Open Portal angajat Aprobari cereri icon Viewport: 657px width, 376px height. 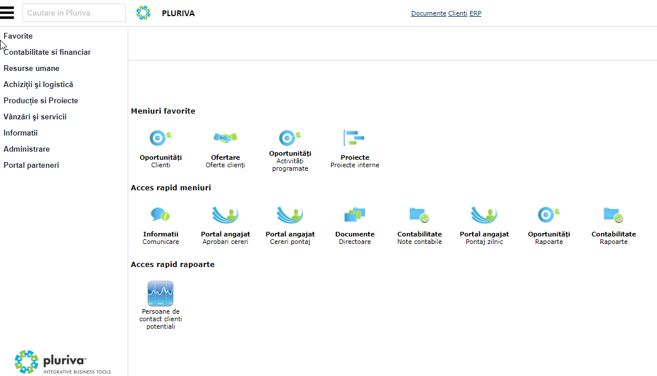click(225, 215)
